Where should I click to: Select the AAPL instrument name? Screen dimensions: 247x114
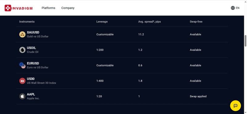[31, 94]
